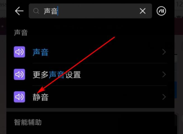Click empty space right of 更多声音设置 label
This screenshot has width=183, height=134.
[x=121, y=75]
